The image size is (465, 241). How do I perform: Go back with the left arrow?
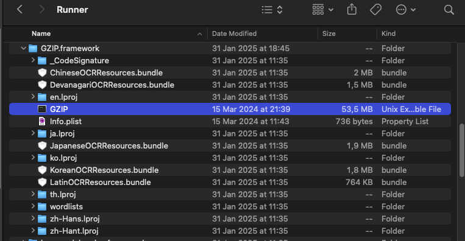tap(20, 10)
